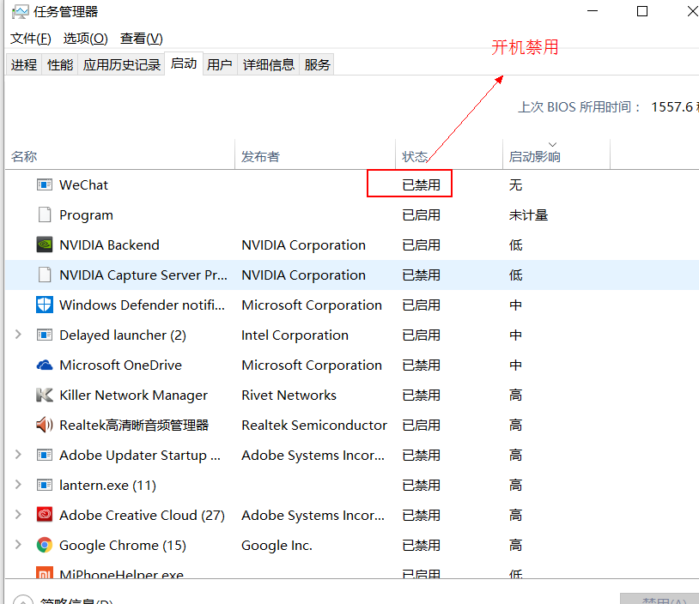This screenshot has width=699, height=604.
Task: Select the Realtek高清晰音频管理器 row name
Action: click(x=134, y=425)
